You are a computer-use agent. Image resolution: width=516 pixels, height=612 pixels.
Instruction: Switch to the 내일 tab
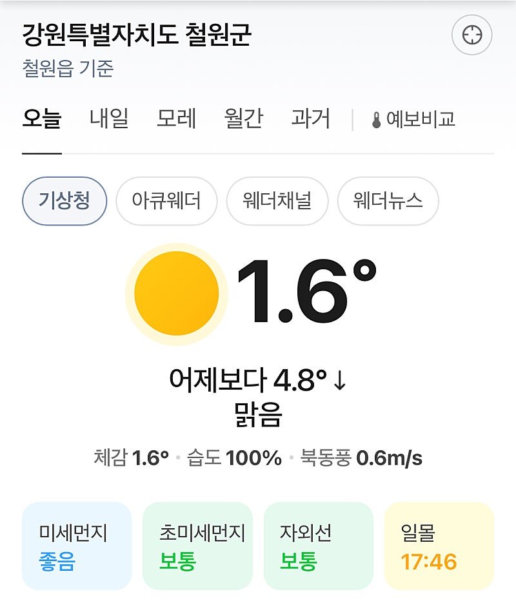109,119
